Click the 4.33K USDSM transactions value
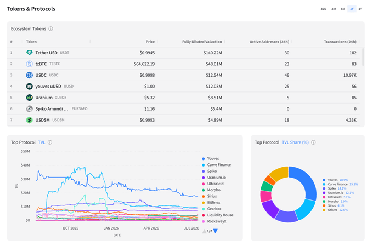Viewport: 373px width, 246px height. 351,120
